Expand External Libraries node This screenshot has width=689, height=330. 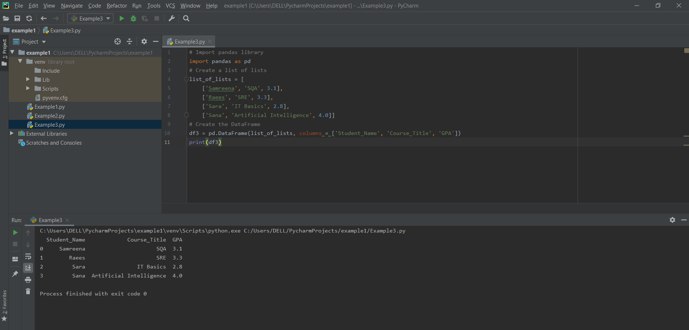(12, 134)
